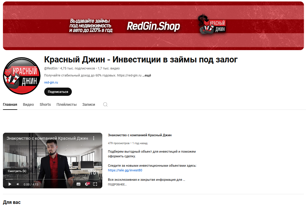This screenshot has width=306, height=208.
Task: Click the RedGin.Shop channel banner
Action: click(x=153, y=26)
